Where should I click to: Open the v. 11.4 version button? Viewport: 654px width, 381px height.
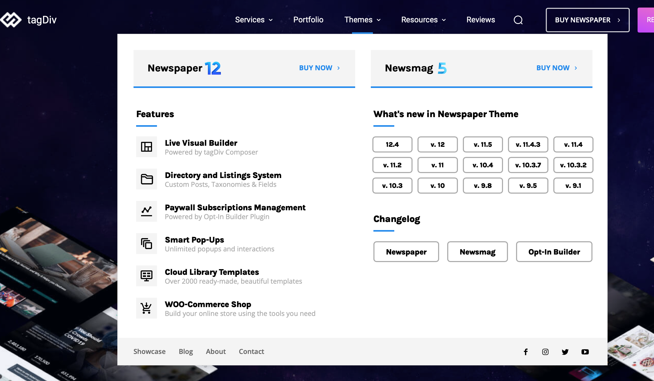coord(573,144)
